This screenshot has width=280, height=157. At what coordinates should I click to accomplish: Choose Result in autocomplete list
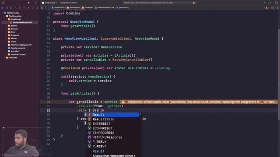tap(113, 115)
